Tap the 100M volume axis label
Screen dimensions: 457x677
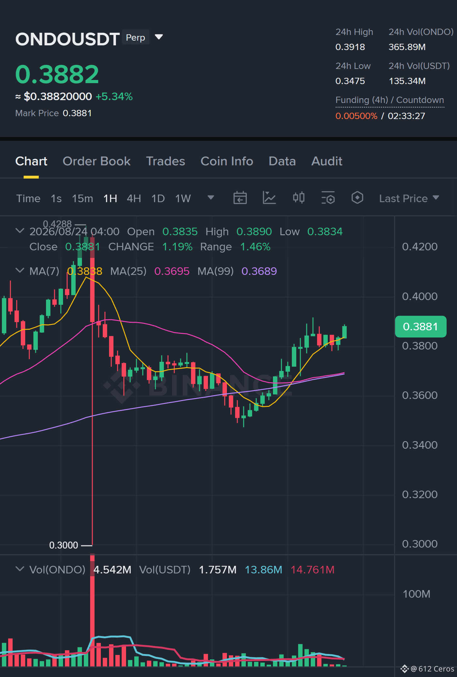pyautogui.click(x=416, y=594)
